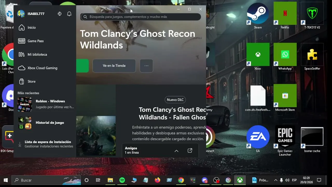This screenshot has width=332, height=187.
Task: Open the volume control in system tray
Action: tap(287, 180)
